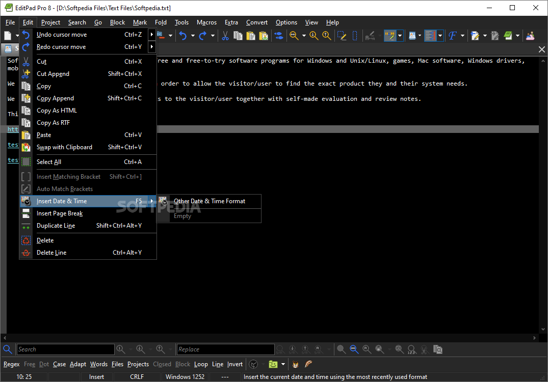
Task: Click the Windows 1252 encoding status field
Action: tap(185, 377)
